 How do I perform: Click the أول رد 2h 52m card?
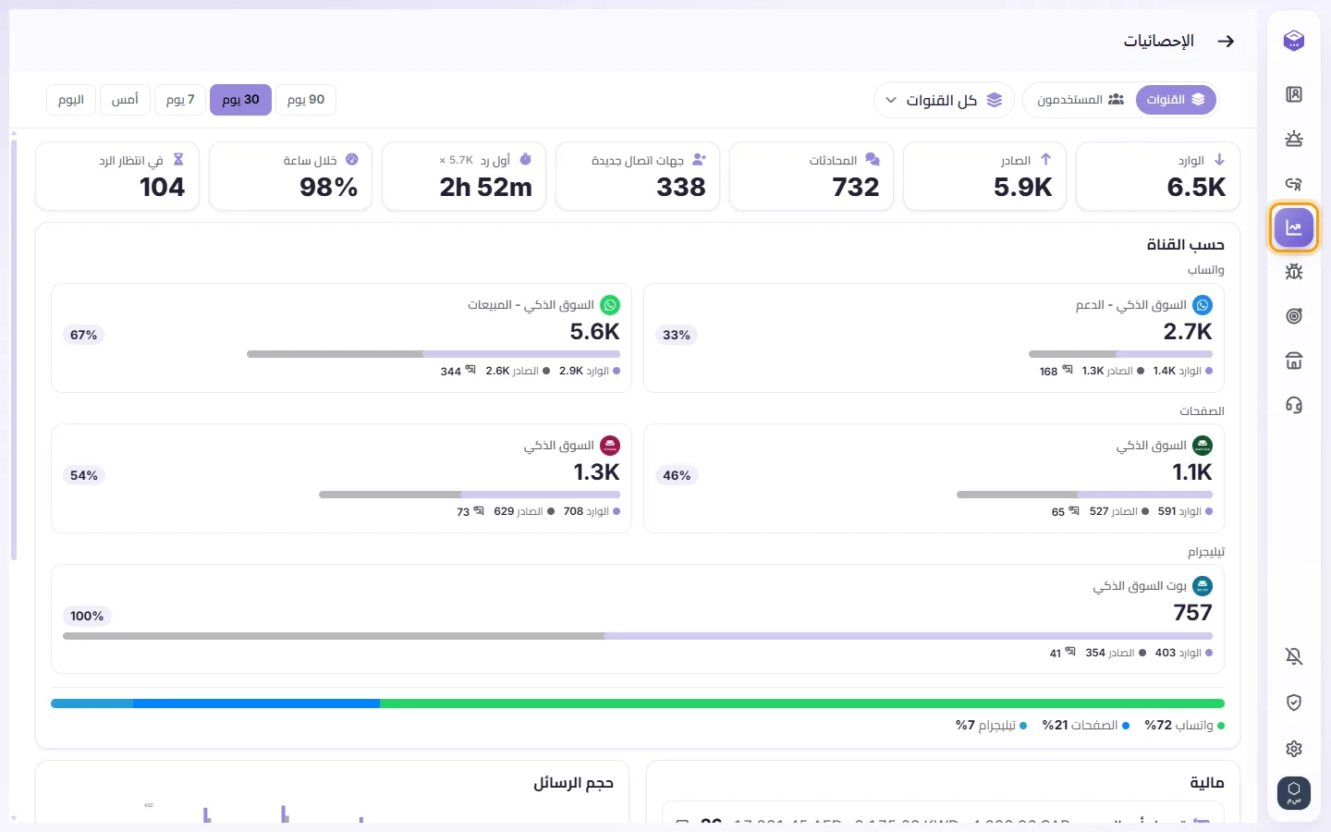pos(464,177)
